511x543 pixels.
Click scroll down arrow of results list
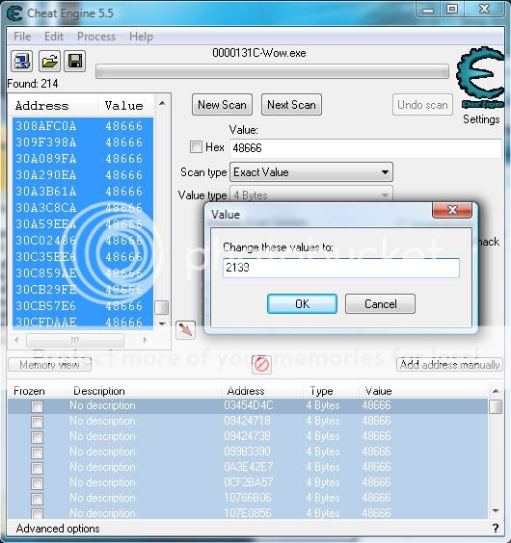point(162,324)
